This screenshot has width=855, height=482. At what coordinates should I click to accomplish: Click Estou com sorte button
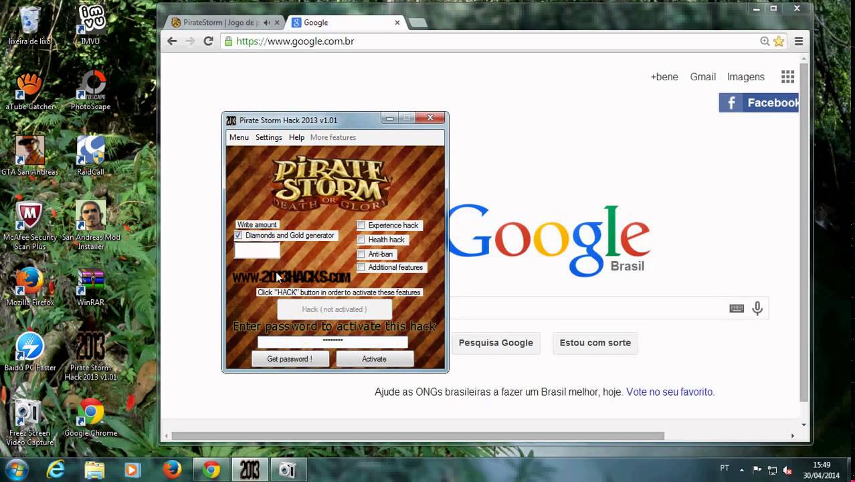(595, 343)
